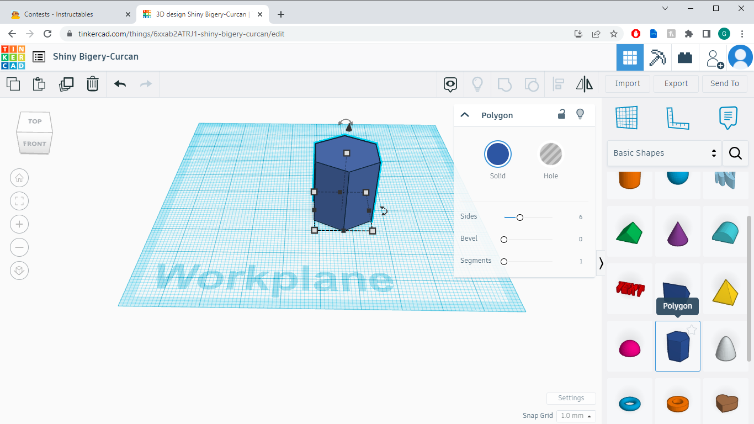Image resolution: width=754 pixels, height=424 pixels.
Task: Pick the brown Heart shape
Action: [x=725, y=404]
